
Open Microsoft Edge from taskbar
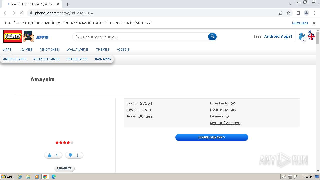coord(54,177)
